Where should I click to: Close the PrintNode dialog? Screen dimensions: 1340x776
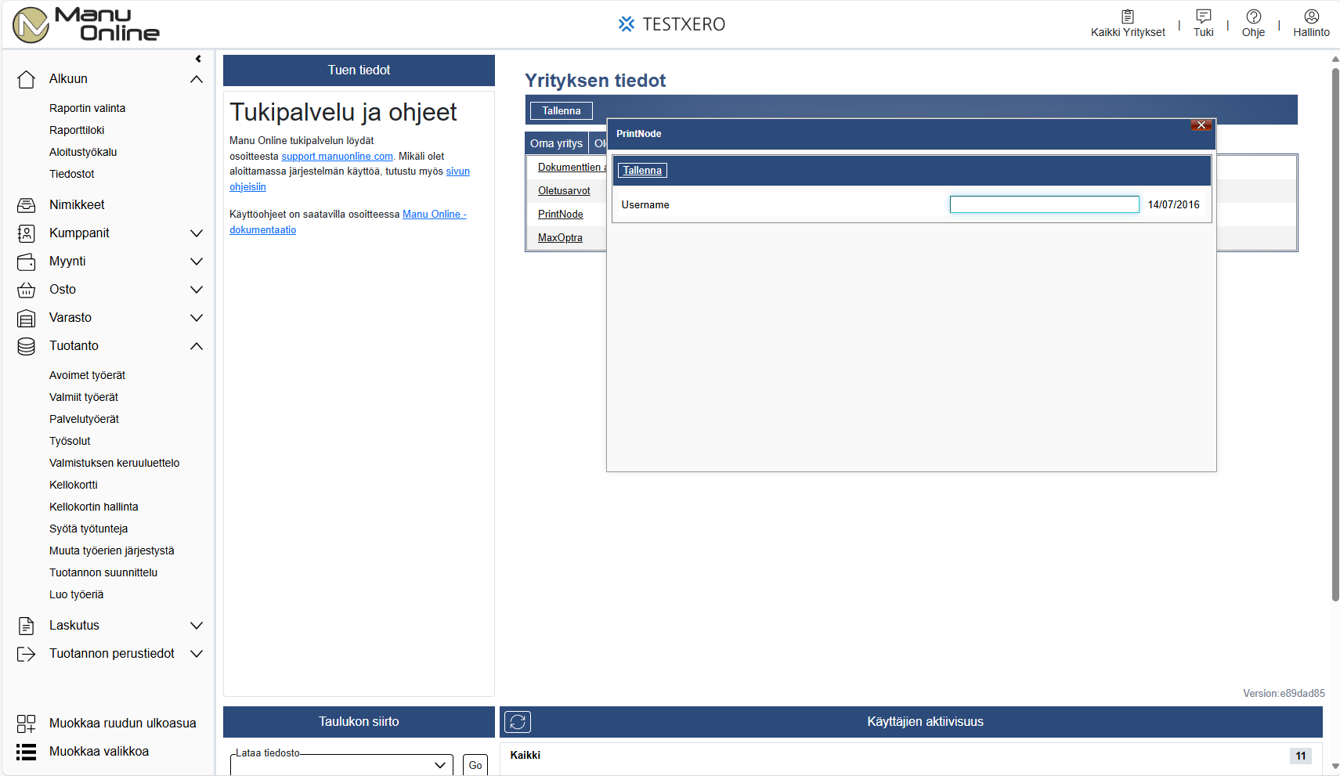pos(1201,125)
